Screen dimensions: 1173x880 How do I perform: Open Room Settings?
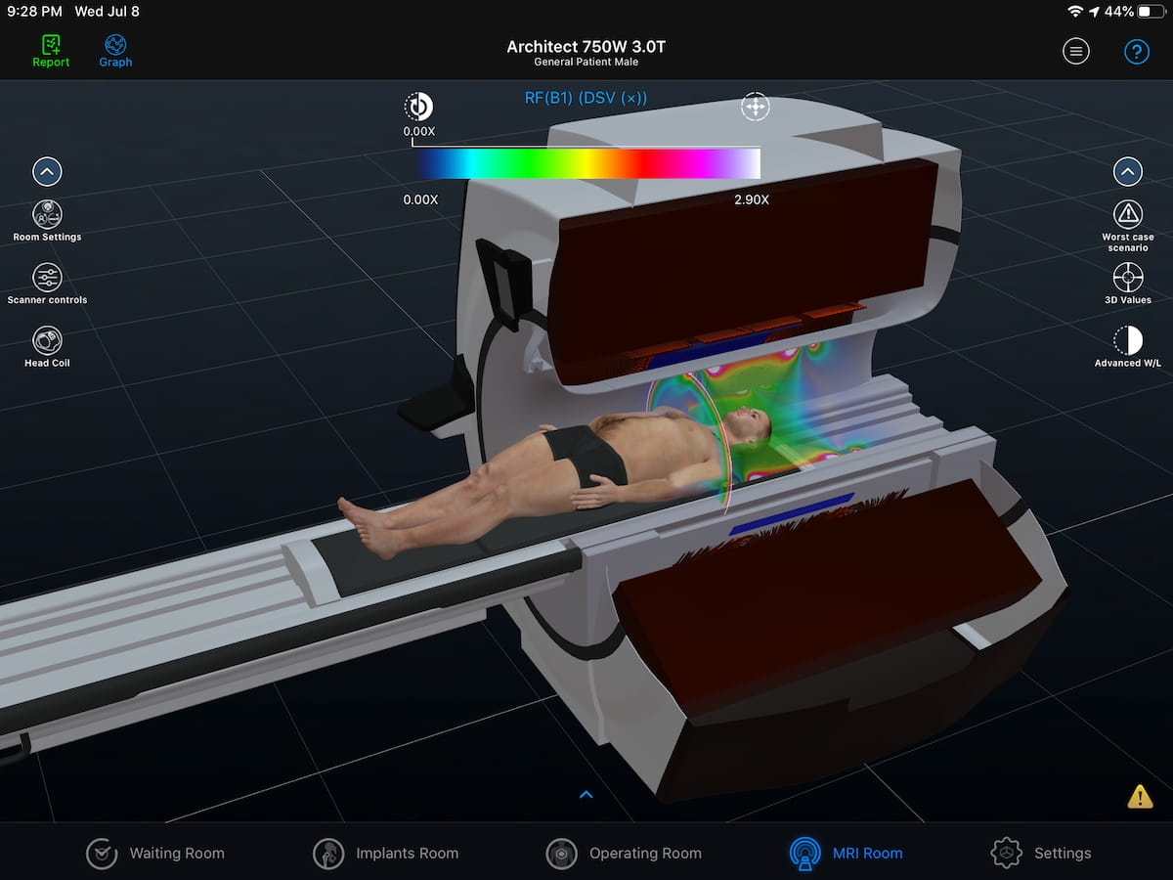(x=46, y=213)
